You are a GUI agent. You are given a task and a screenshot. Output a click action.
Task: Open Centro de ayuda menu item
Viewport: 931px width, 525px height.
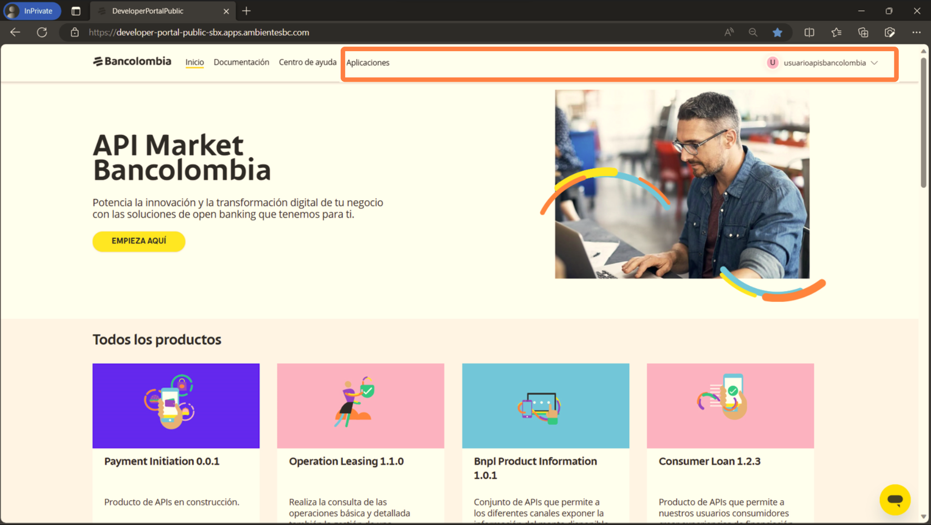308,62
